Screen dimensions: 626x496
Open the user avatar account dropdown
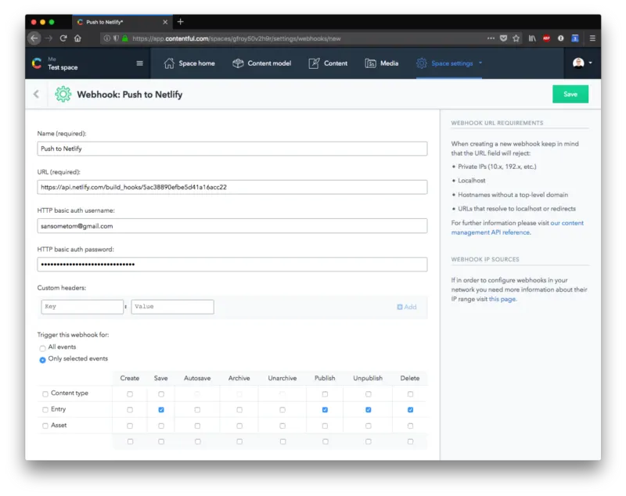tap(582, 63)
